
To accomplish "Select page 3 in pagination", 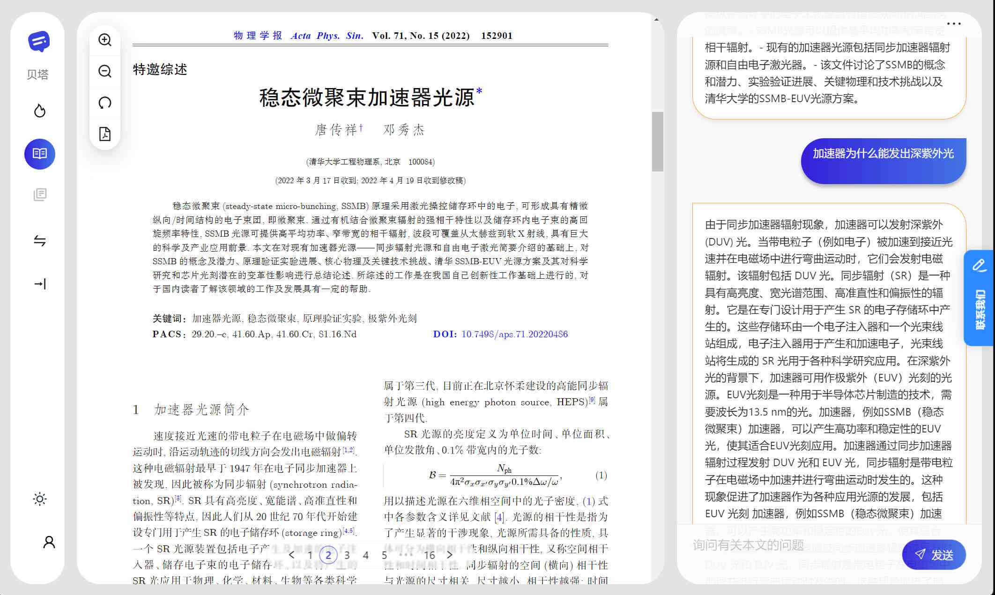I will [x=347, y=555].
